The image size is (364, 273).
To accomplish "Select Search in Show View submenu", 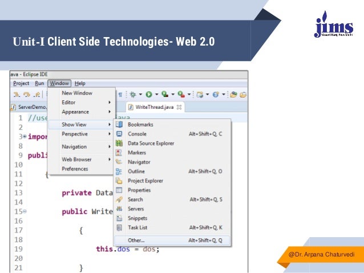I will click(172, 199).
